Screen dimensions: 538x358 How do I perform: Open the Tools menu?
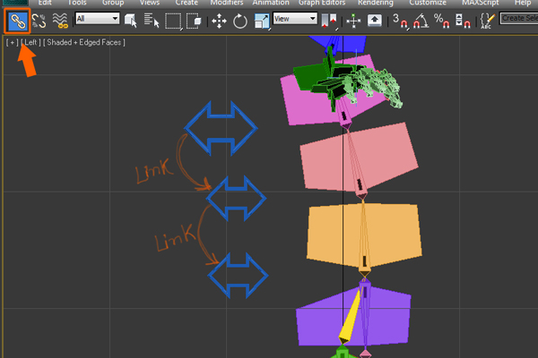click(77, 3)
